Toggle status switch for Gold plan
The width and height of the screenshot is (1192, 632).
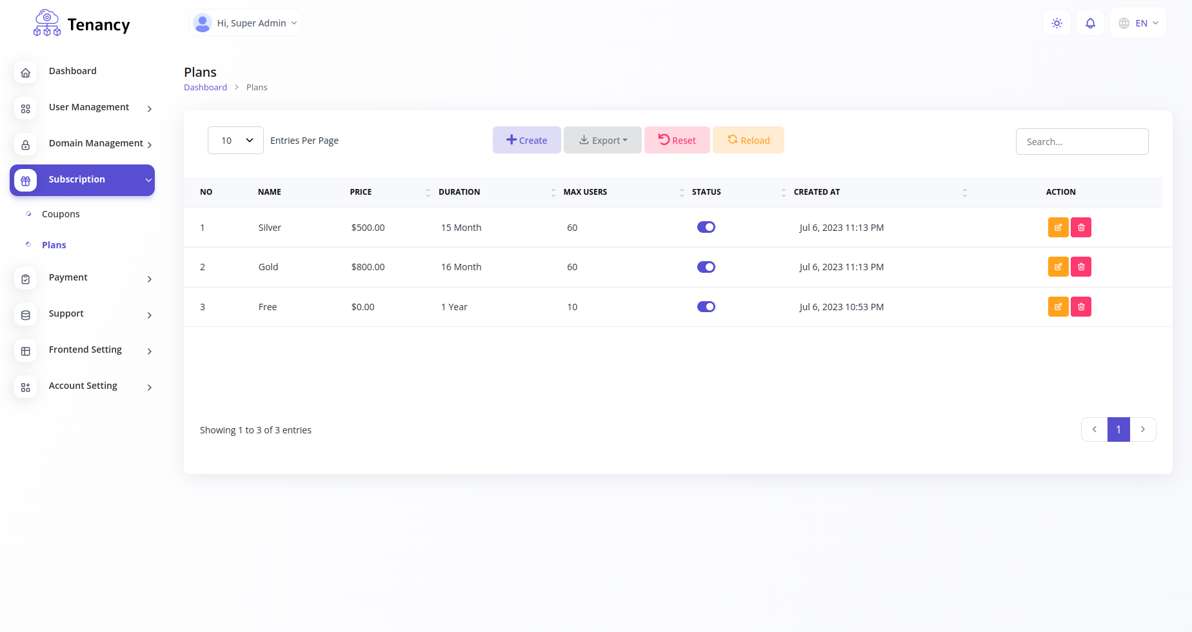706,267
